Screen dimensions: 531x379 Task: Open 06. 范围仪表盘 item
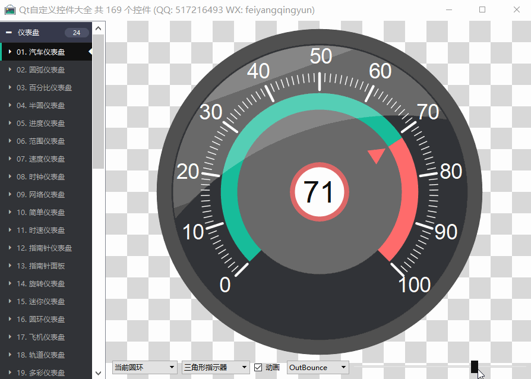coord(46,141)
